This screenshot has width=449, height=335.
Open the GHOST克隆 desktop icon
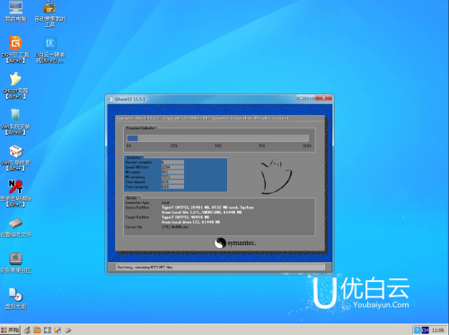click(x=15, y=85)
